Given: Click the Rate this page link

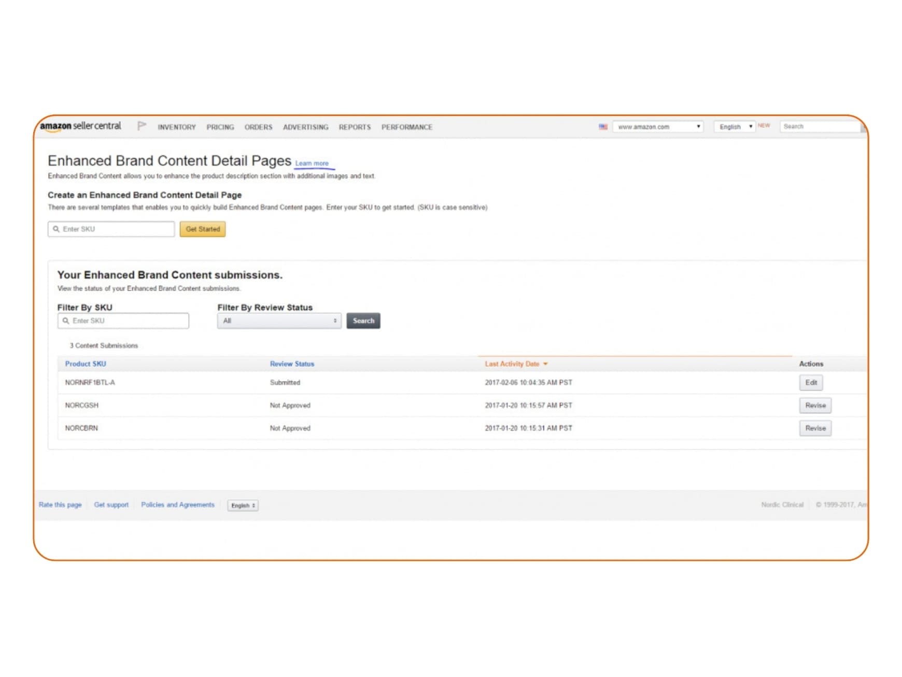Looking at the screenshot, I should (60, 505).
